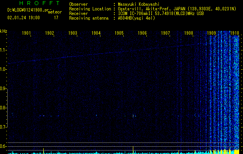The image size is (243, 154).
Task: Click the yellow power spike near 1902
Action: click(44, 151)
